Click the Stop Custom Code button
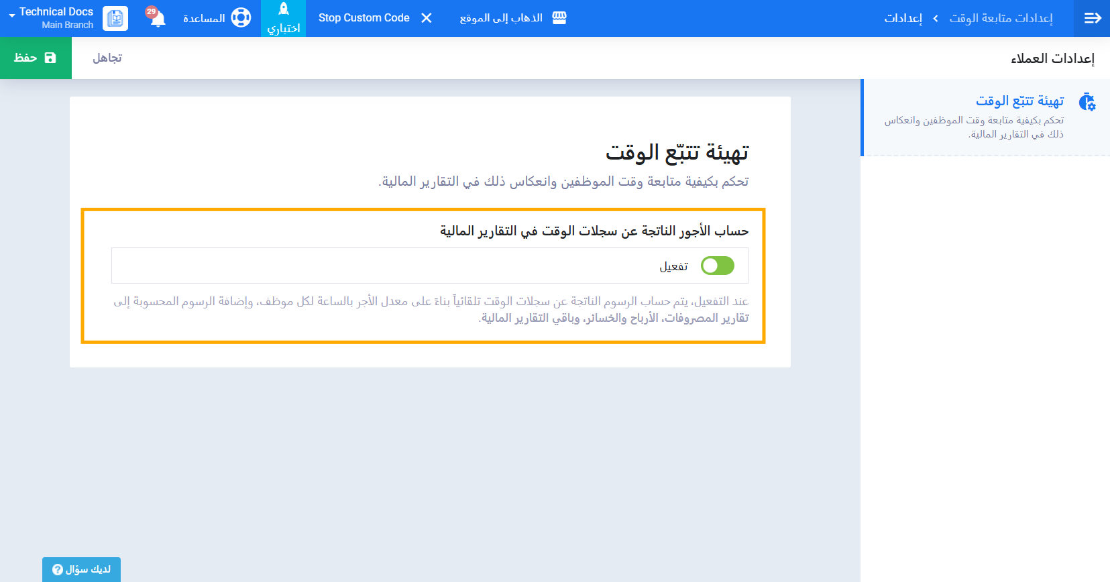1110x582 pixels. point(364,18)
